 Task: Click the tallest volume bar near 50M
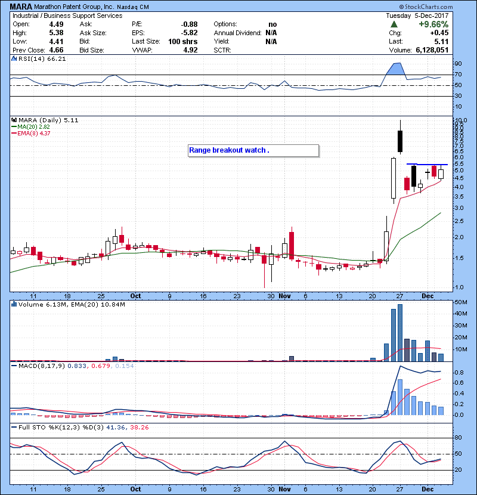coord(400,333)
